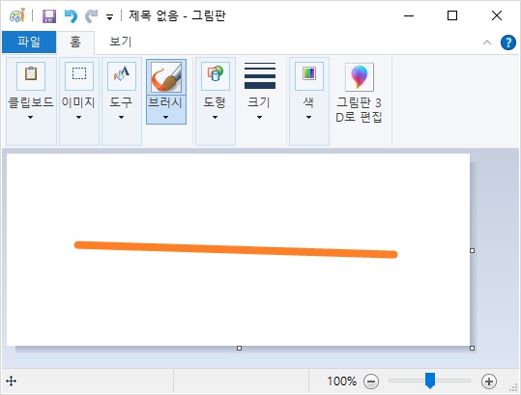Image resolution: width=521 pixels, height=395 pixels.
Task: Select the 브러시 brush tool icon
Action: click(166, 77)
